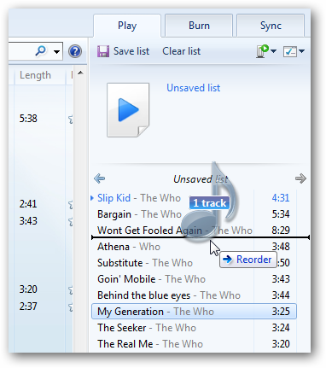
Task: Click the Save list label
Action: pos(131,51)
